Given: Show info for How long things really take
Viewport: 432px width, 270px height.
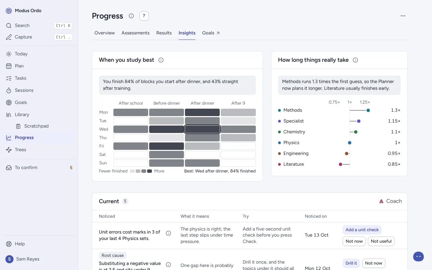Looking at the screenshot, I should point(355,60).
